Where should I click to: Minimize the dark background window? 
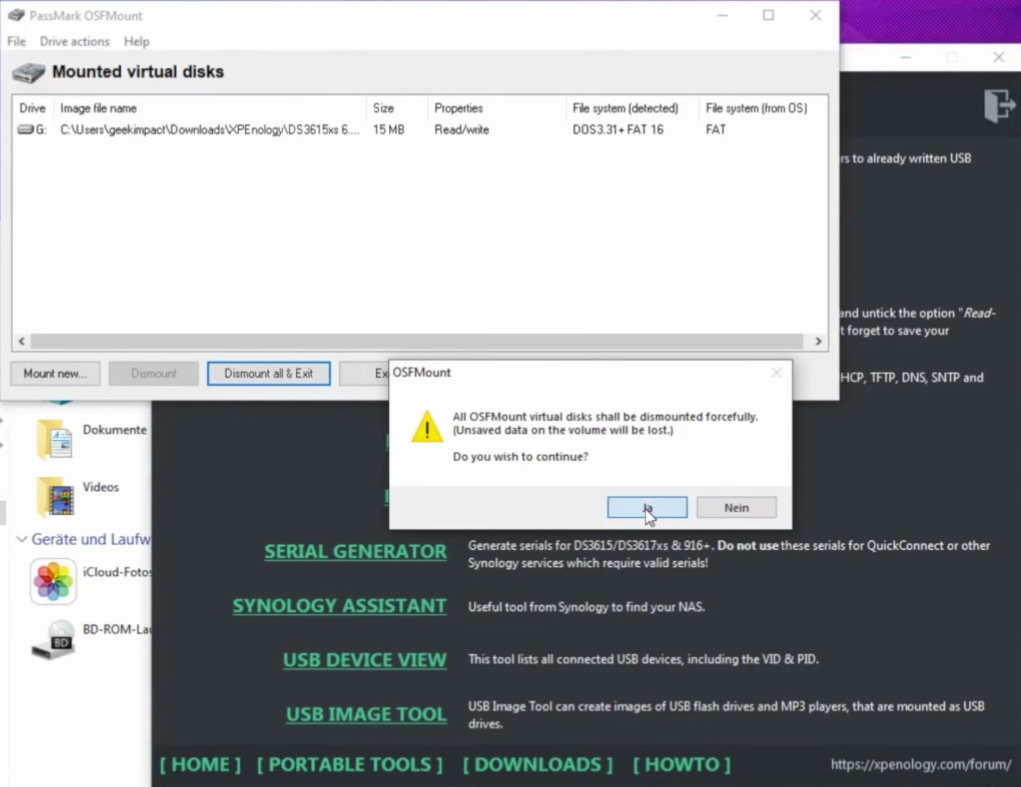906,57
